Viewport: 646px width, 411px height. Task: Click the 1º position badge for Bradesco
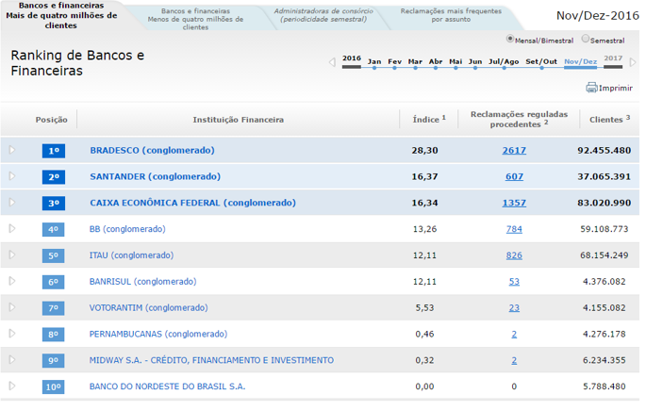[x=54, y=151]
